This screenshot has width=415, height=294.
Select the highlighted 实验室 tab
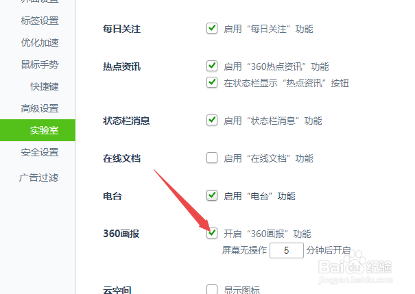[x=38, y=130]
